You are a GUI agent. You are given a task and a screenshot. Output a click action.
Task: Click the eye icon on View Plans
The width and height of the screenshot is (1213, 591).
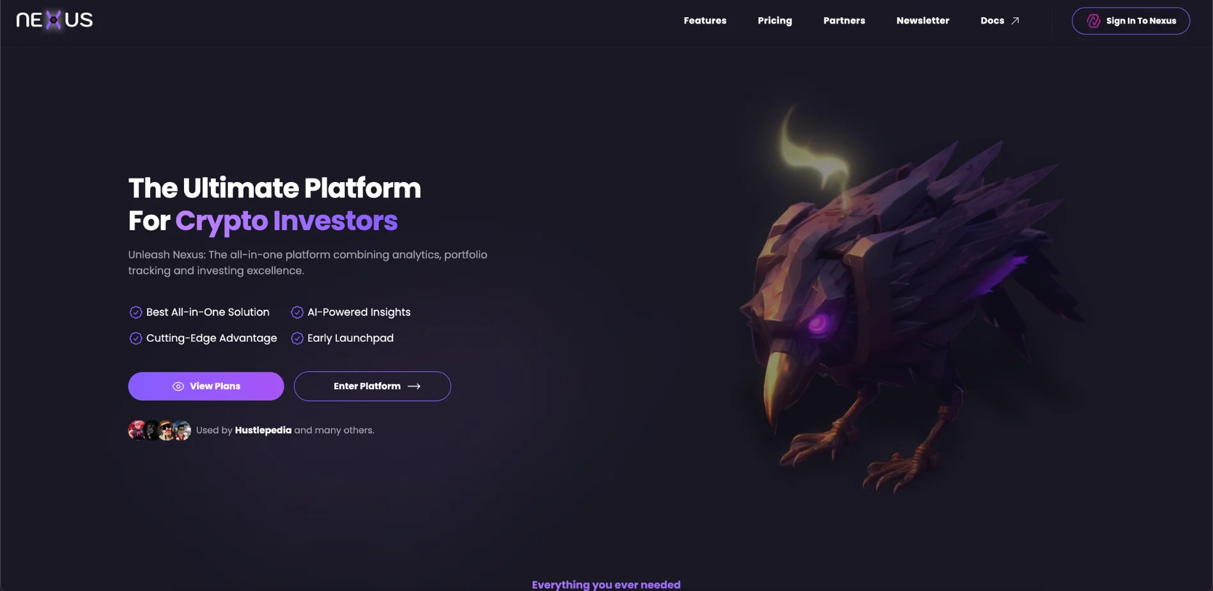(178, 387)
